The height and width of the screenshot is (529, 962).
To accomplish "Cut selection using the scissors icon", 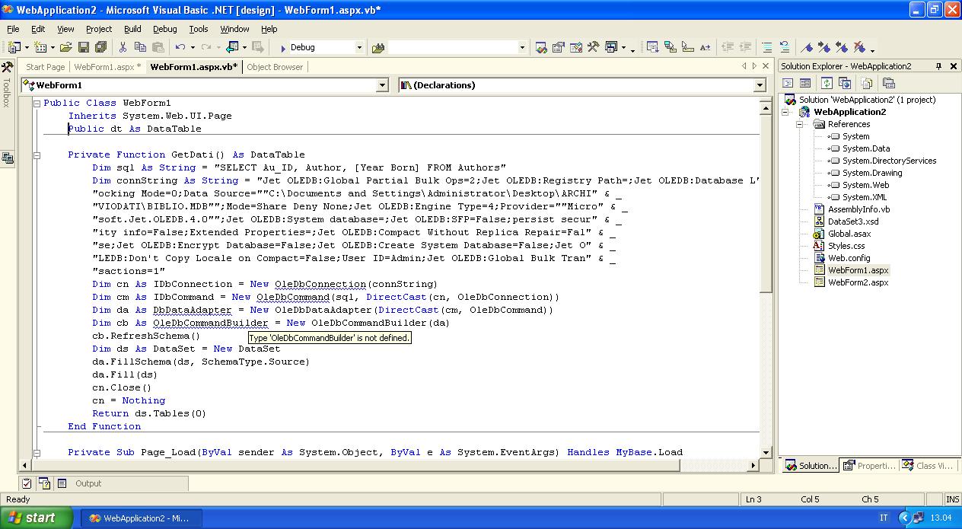I will click(122, 47).
